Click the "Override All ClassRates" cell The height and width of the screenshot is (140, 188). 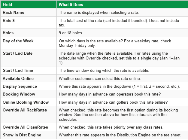26,127
